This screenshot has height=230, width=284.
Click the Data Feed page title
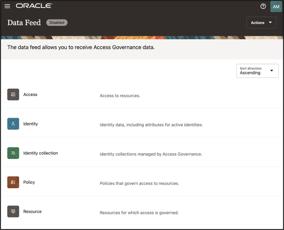[24, 23]
